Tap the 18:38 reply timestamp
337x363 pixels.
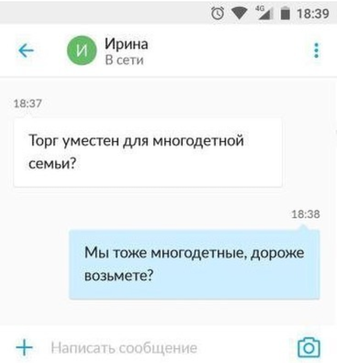[305, 214]
